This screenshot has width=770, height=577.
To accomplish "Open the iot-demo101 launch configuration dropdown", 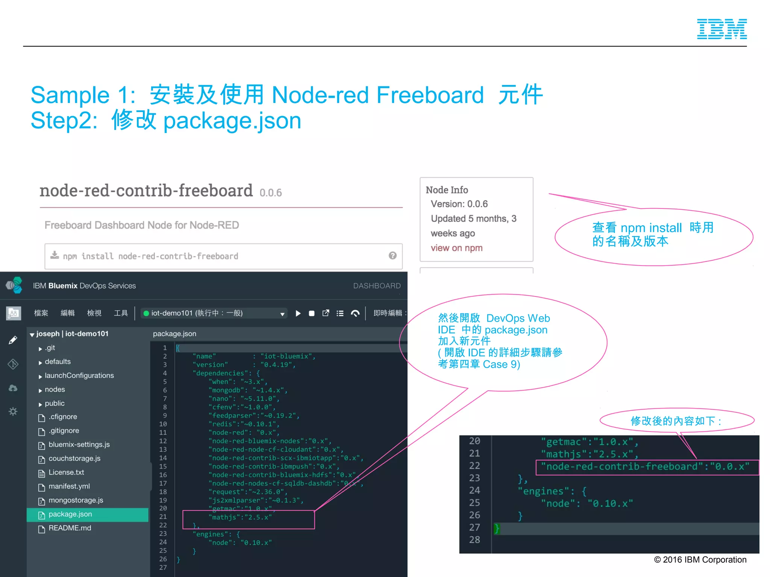I will pyautogui.click(x=214, y=313).
